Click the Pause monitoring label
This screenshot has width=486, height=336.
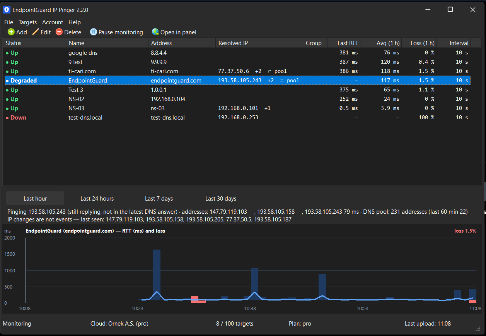pyautogui.click(x=121, y=32)
